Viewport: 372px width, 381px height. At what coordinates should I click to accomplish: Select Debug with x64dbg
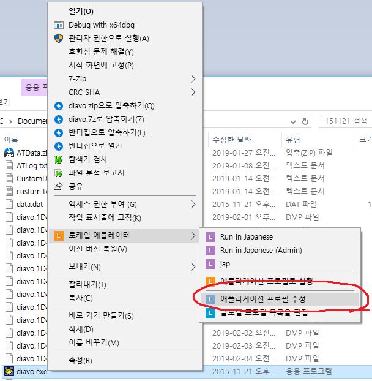coord(125,25)
